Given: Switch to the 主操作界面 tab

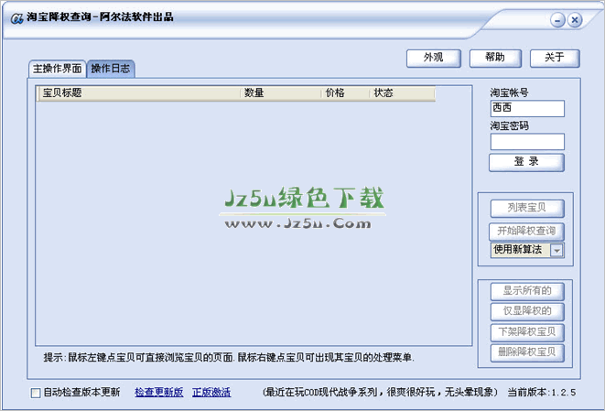Looking at the screenshot, I should (57, 69).
